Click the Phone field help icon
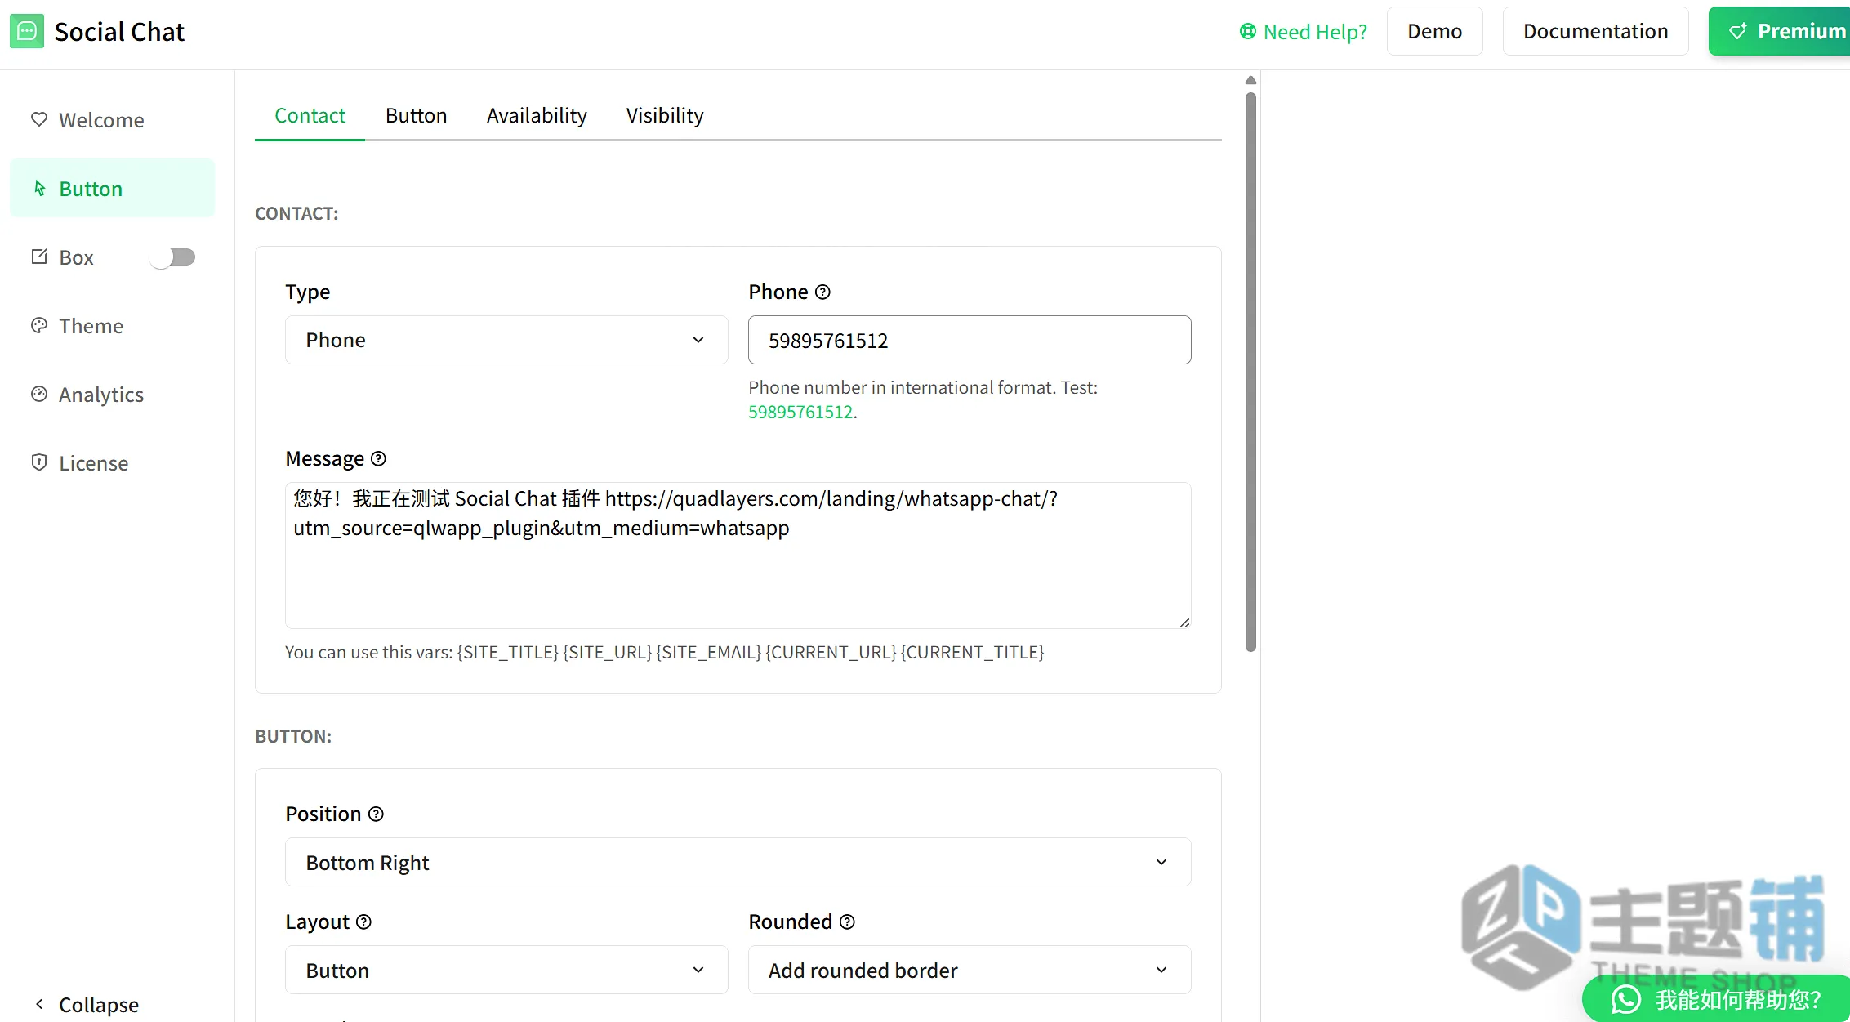This screenshot has height=1022, width=1850. (x=823, y=292)
